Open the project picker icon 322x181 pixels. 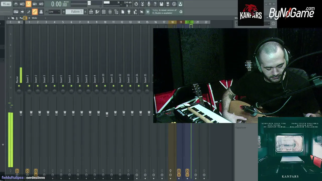[x=123, y=12]
